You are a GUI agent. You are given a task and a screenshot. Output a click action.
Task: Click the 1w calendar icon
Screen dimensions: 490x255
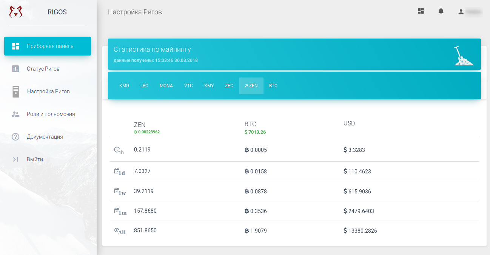(120, 192)
